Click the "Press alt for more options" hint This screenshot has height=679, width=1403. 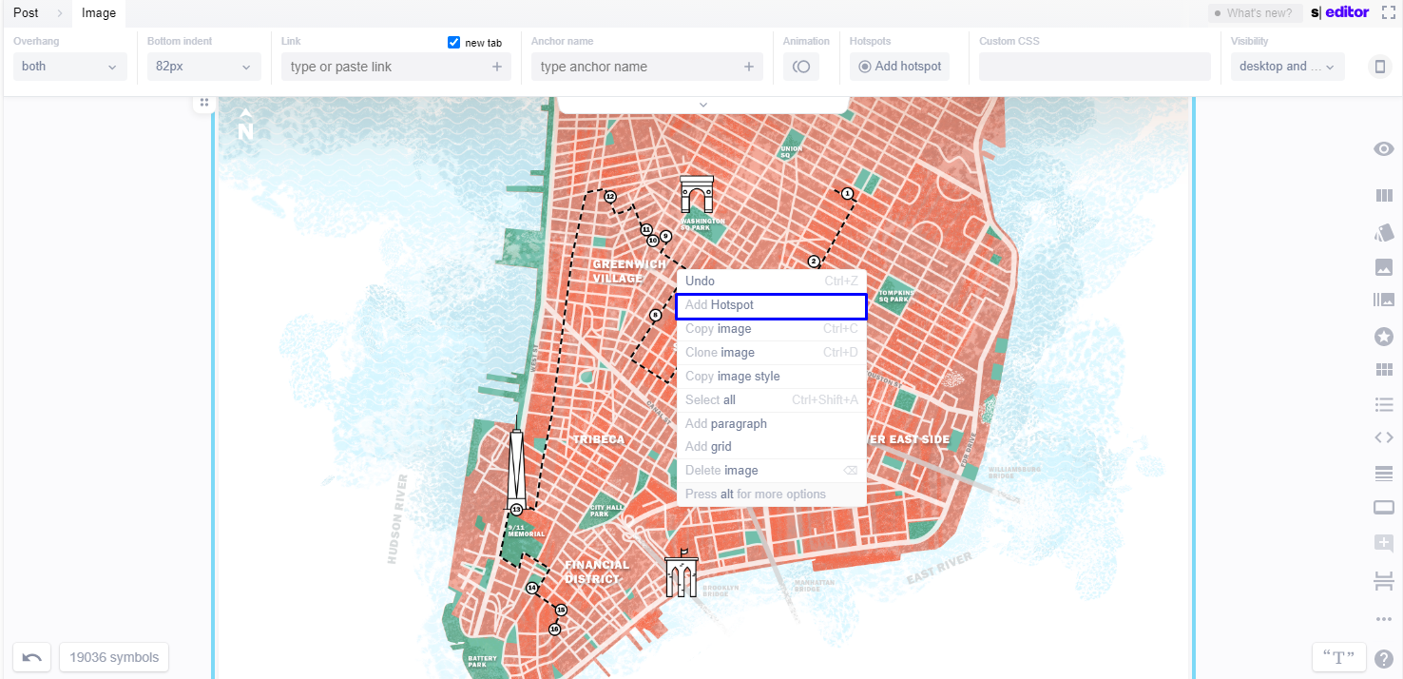(756, 495)
